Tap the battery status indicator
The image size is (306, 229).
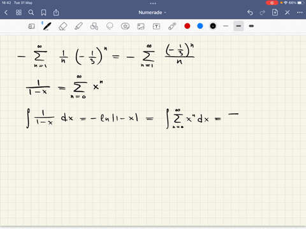tap(301, 3)
